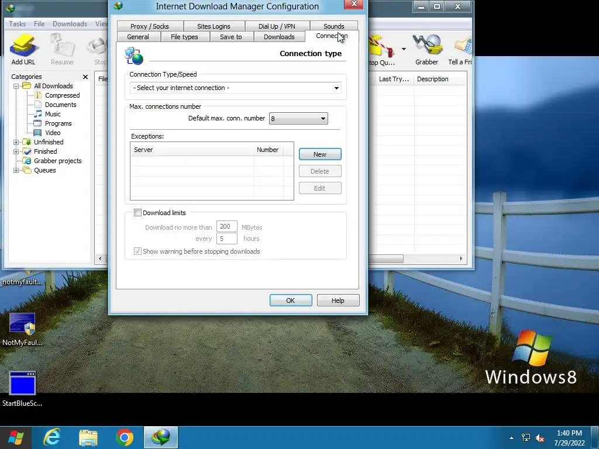Viewport: 599px width, 449px height.
Task: Select the Grabber projects item
Action: (53, 161)
